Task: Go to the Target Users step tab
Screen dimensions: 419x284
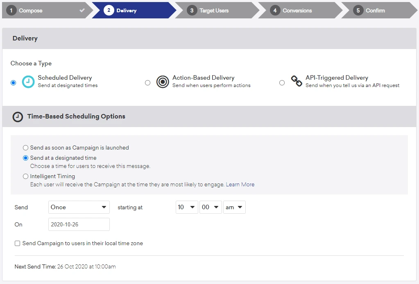Action: click(214, 11)
